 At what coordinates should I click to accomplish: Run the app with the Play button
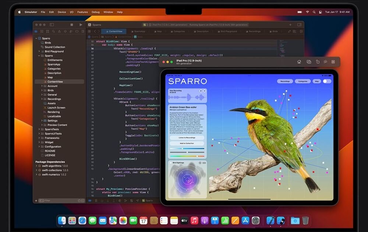tap(81, 24)
